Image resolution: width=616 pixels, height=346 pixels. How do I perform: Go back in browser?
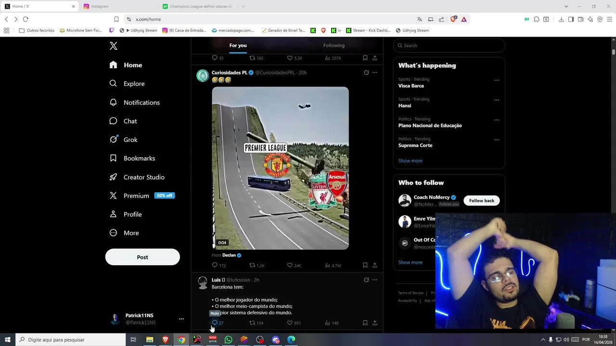[6, 19]
